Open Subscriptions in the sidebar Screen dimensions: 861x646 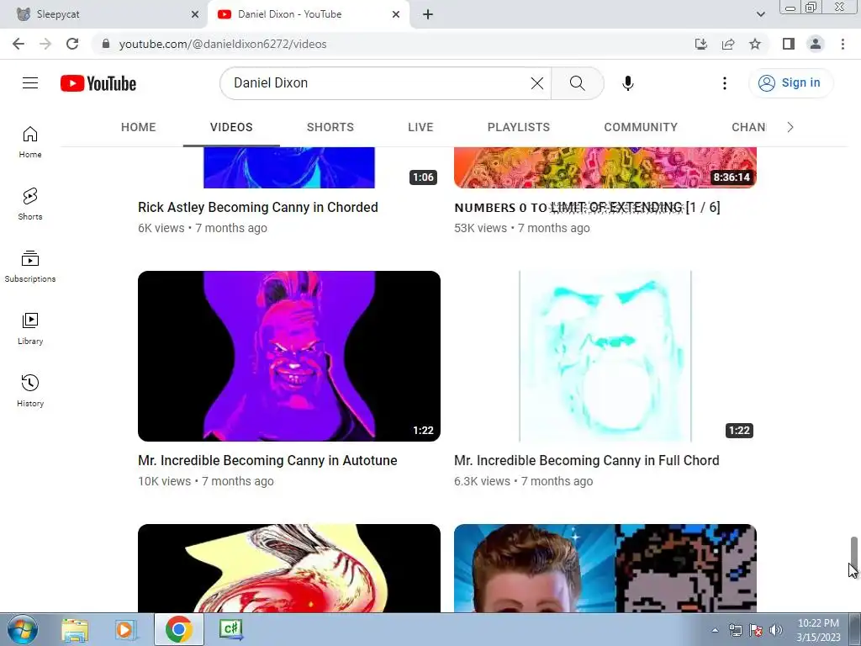(30, 267)
